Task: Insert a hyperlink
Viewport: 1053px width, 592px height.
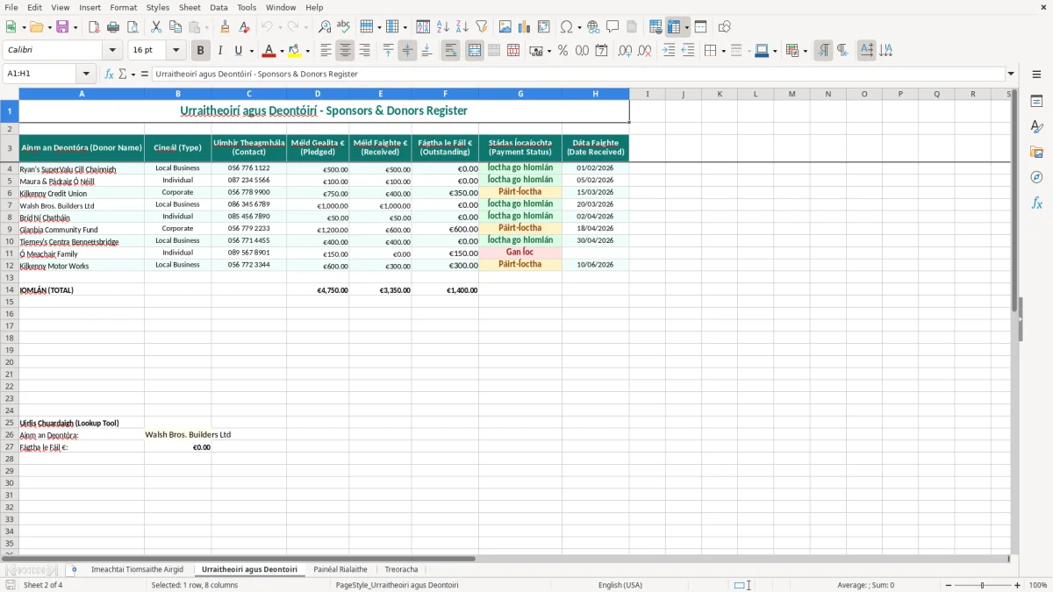Action: pos(593,27)
